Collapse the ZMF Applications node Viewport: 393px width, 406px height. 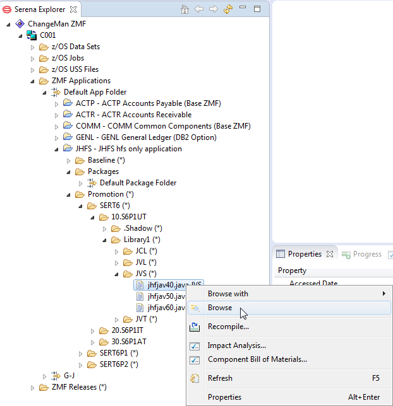32,81
